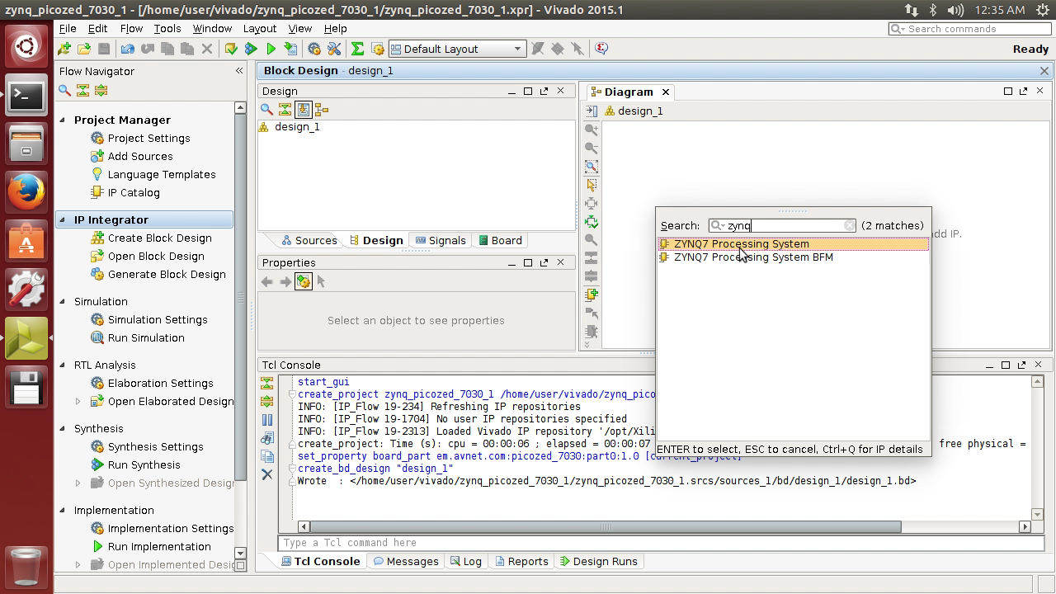Open the Tools menu
This screenshot has height=594, width=1056.
click(167, 28)
